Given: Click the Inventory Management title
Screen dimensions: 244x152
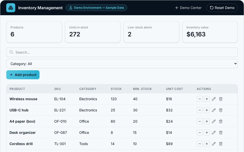Looking at the screenshot, I should coord(40,8).
